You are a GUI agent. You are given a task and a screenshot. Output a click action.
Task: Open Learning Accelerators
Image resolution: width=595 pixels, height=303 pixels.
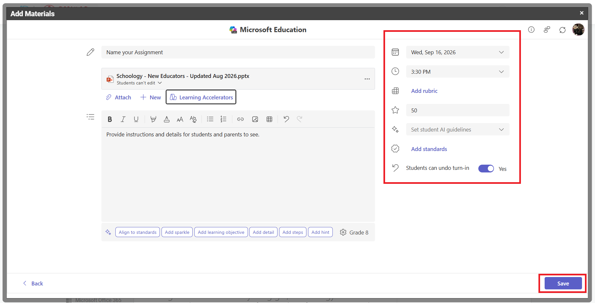click(x=201, y=97)
